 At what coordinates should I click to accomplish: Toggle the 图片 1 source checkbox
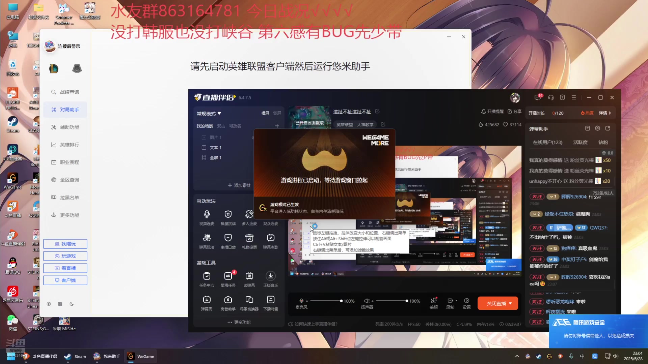(x=204, y=137)
